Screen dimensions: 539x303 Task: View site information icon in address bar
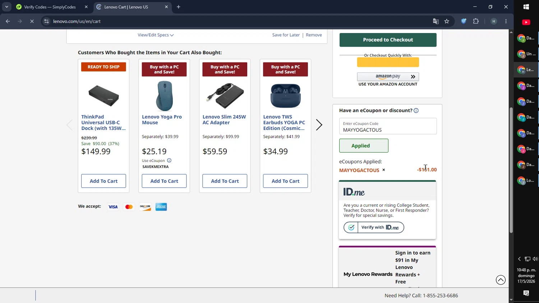coord(46,21)
